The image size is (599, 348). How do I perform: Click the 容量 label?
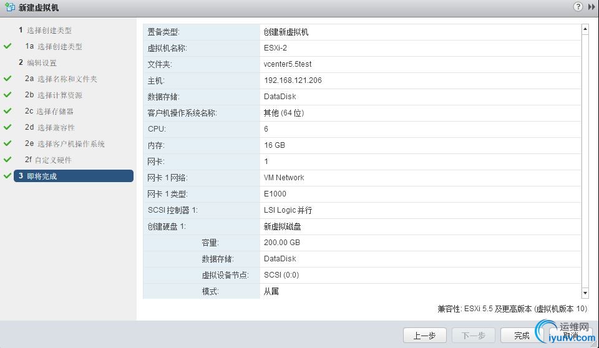coord(210,243)
